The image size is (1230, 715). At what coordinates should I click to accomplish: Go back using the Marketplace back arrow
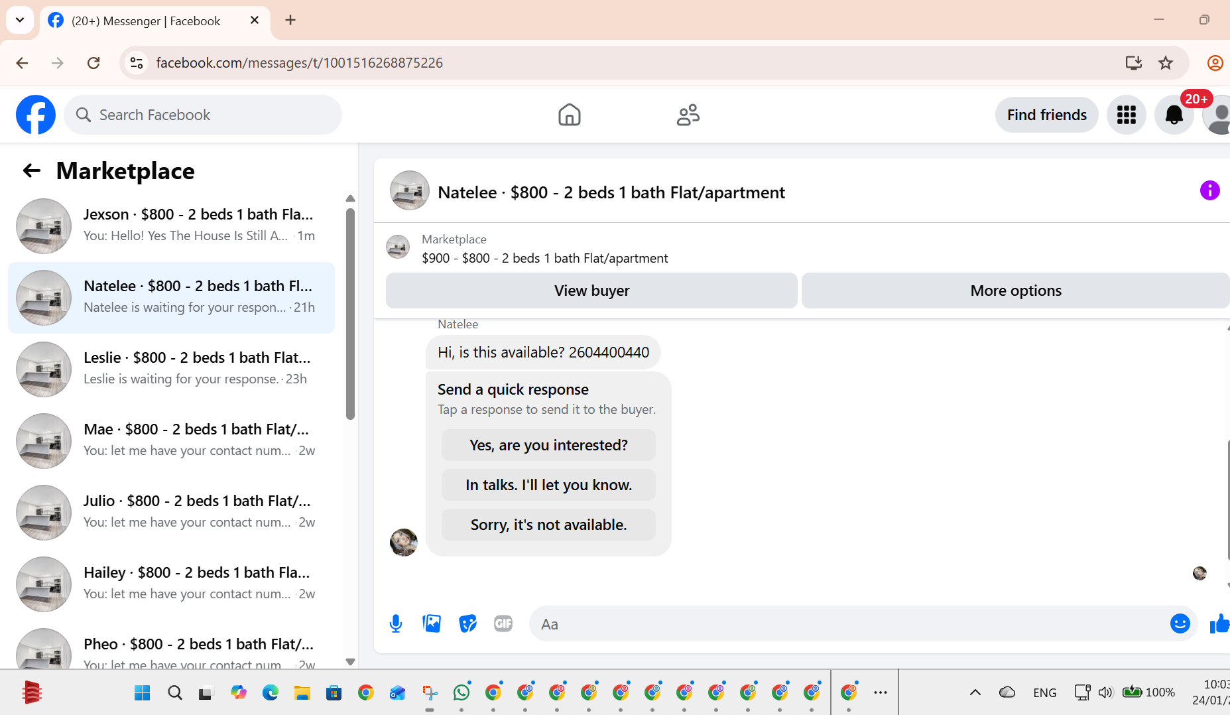pos(32,171)
